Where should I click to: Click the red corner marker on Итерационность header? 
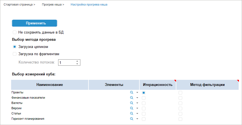point(175,81)
